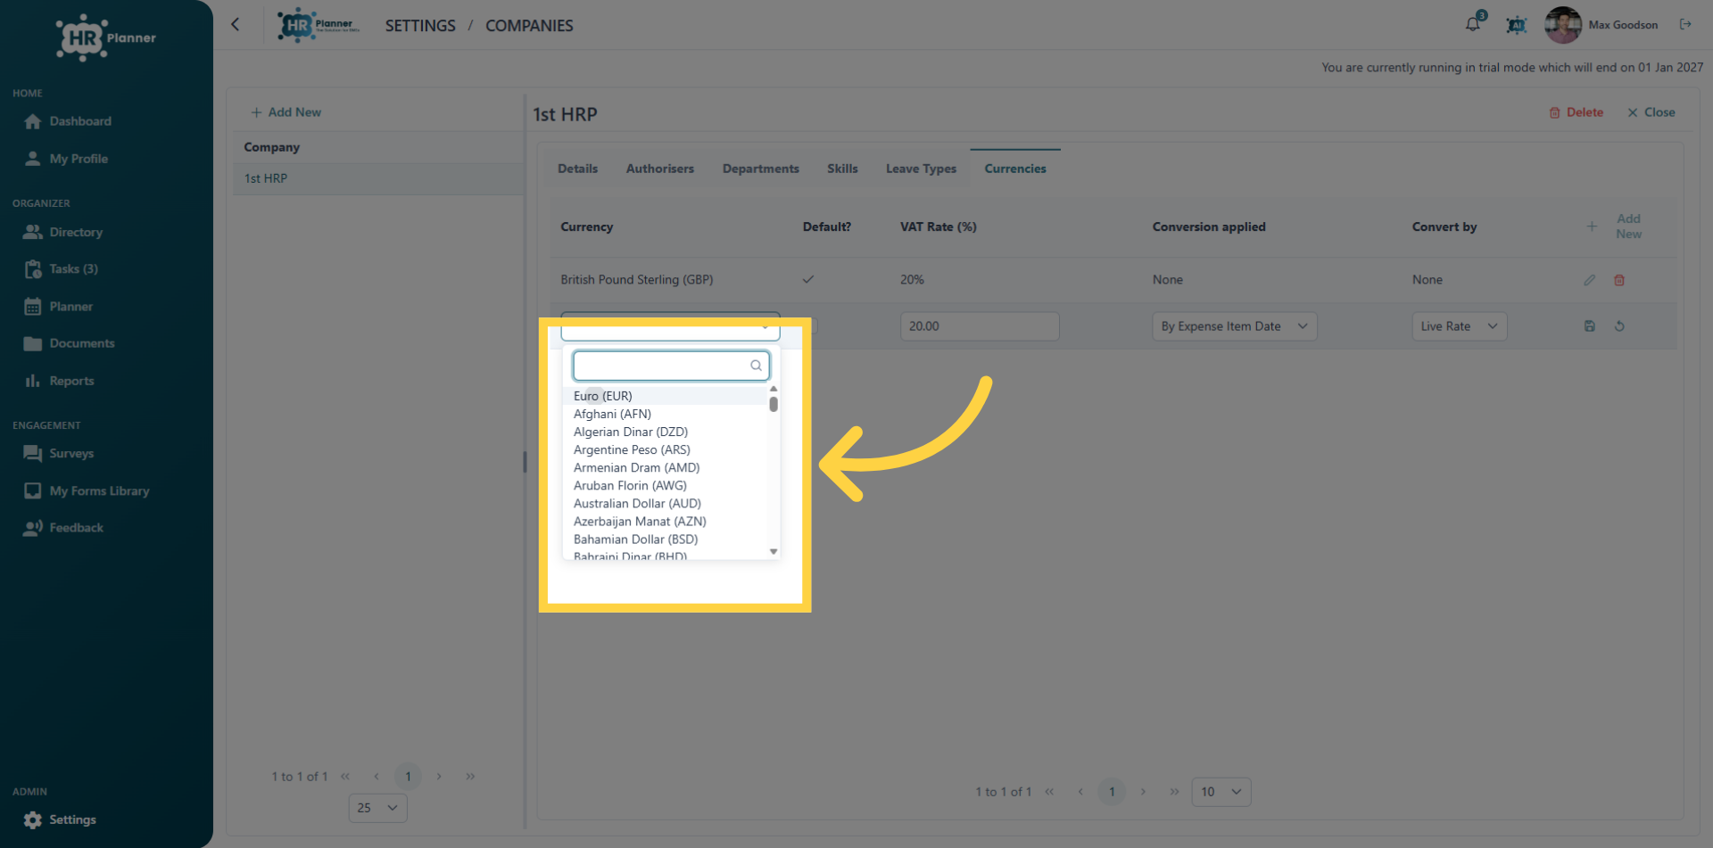Go to Directory in sidebar
Screen dimensions: 1713x848
(x=64, y=232)
